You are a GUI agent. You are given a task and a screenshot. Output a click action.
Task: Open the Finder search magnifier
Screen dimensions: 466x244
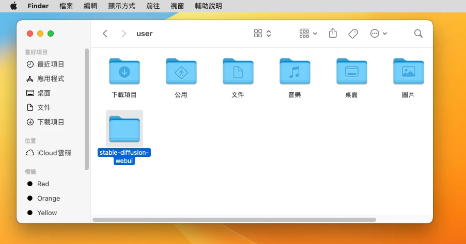(x=418, y=34)
